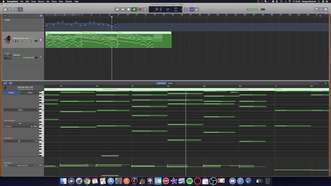This screenshot has width=331, height=186.
Task: Adjust the Transpose slider
Action: (19, 141)
